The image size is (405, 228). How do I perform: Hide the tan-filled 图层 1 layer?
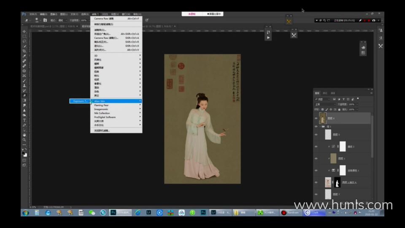coord(316,158)
